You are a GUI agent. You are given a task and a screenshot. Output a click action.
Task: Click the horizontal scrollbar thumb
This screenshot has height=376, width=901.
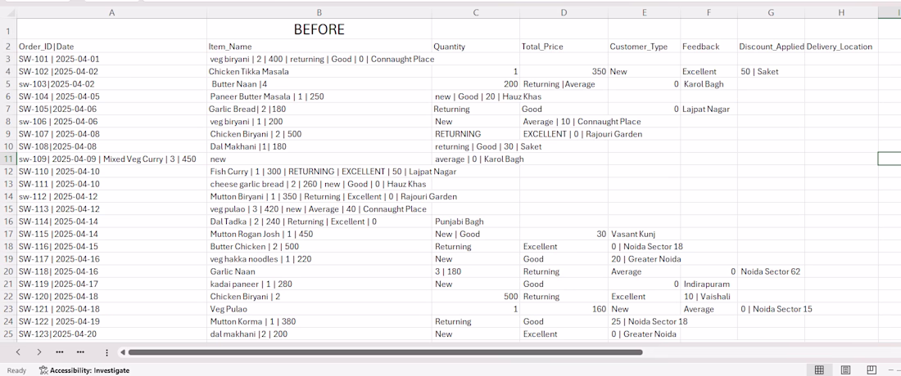tap(385, 352)
